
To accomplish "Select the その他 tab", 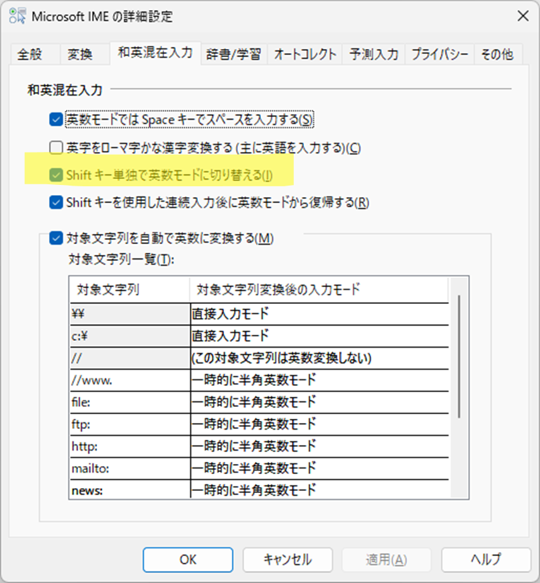I will 497,54.
